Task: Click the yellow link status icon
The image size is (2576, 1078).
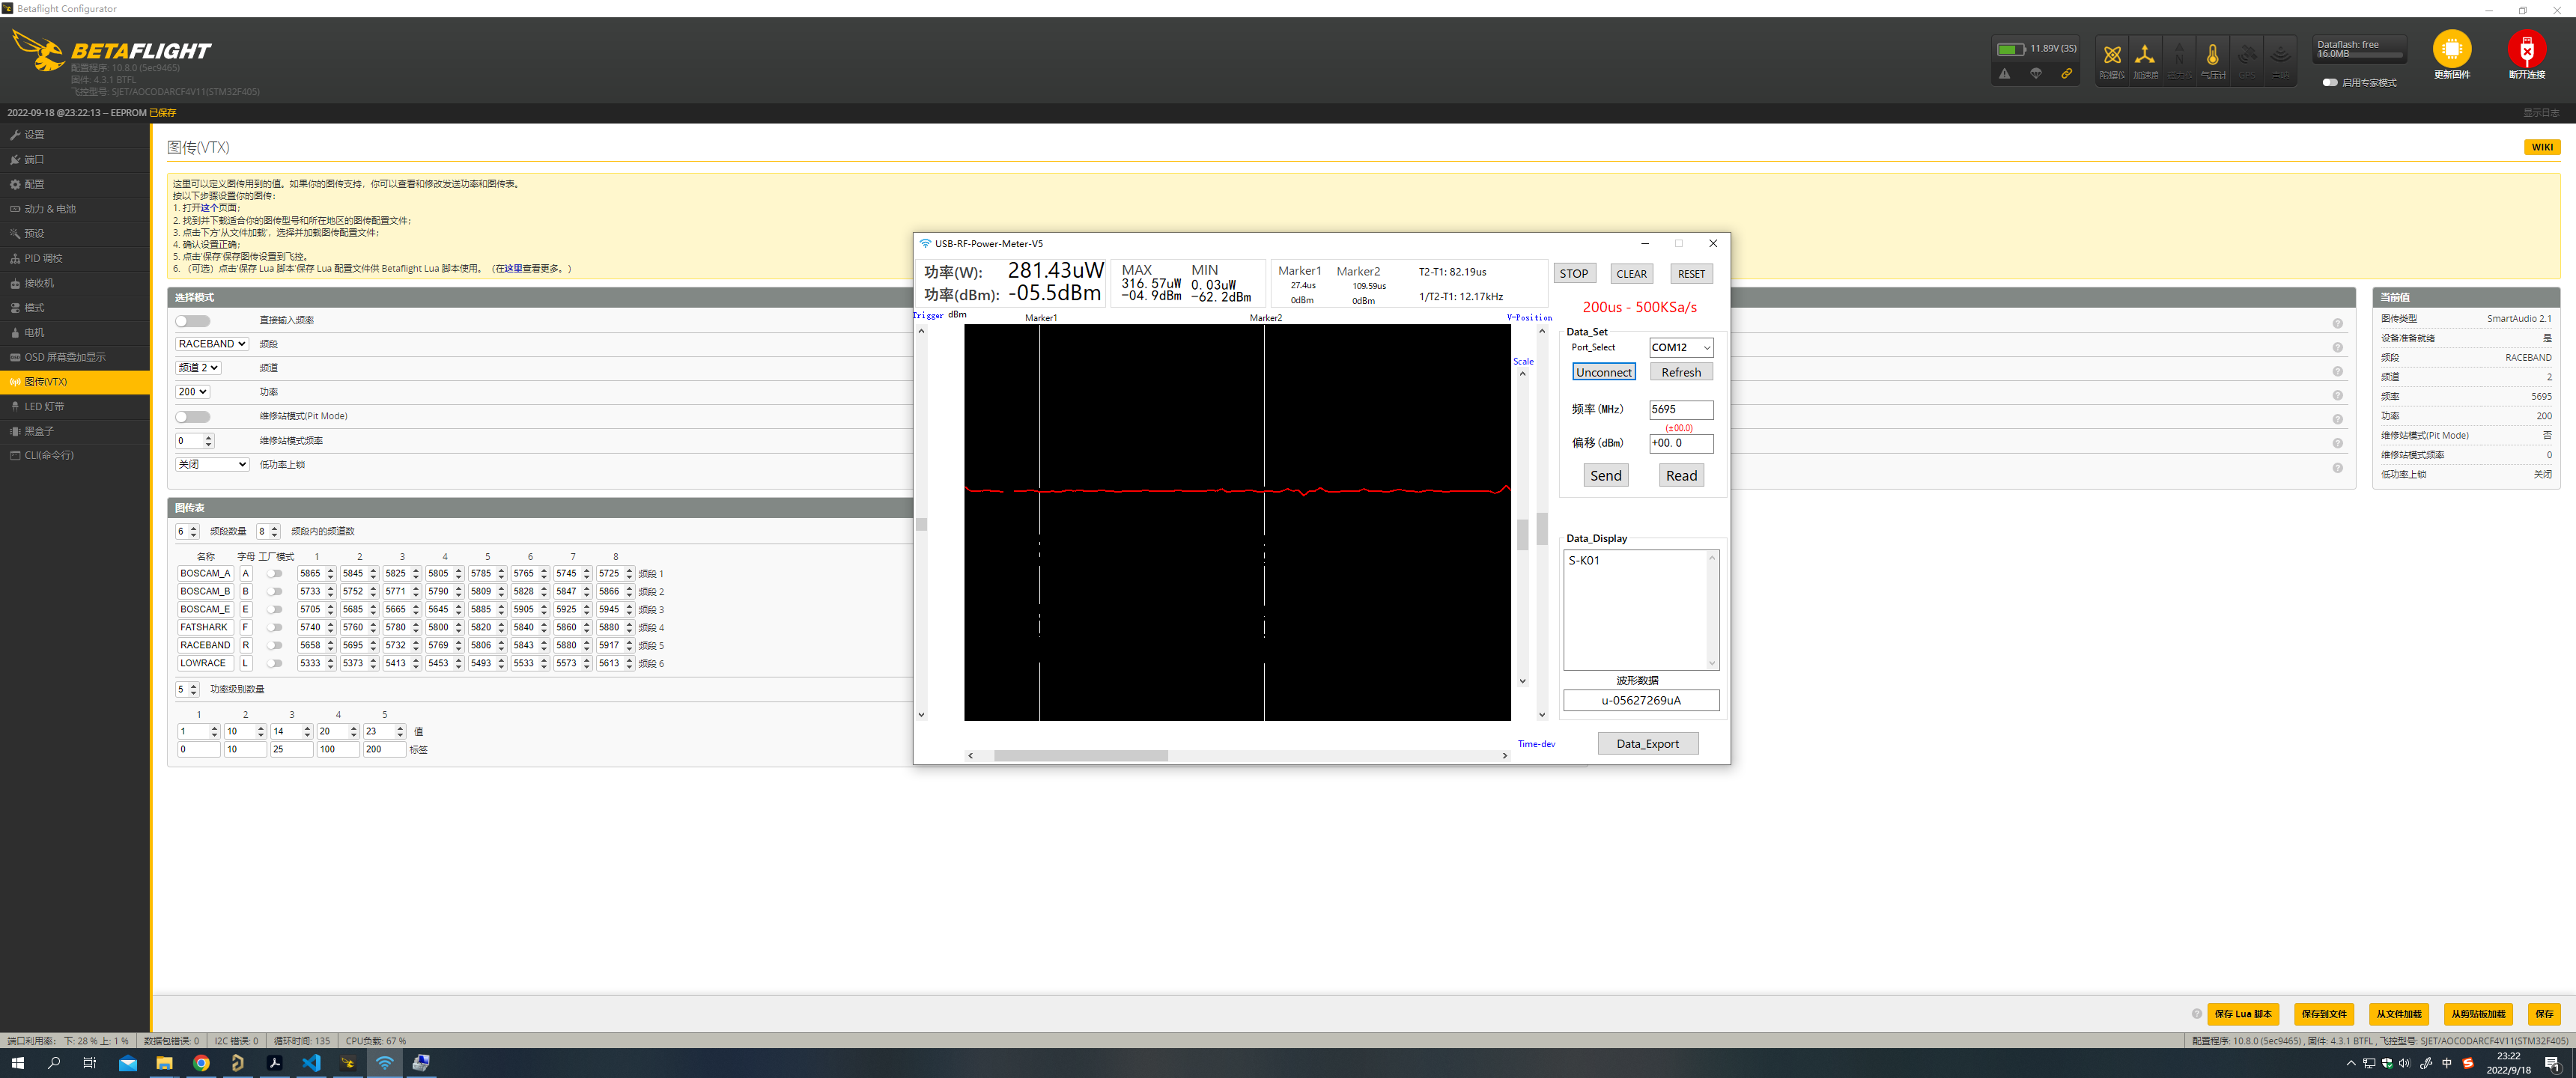Action: pos(2066,74)
